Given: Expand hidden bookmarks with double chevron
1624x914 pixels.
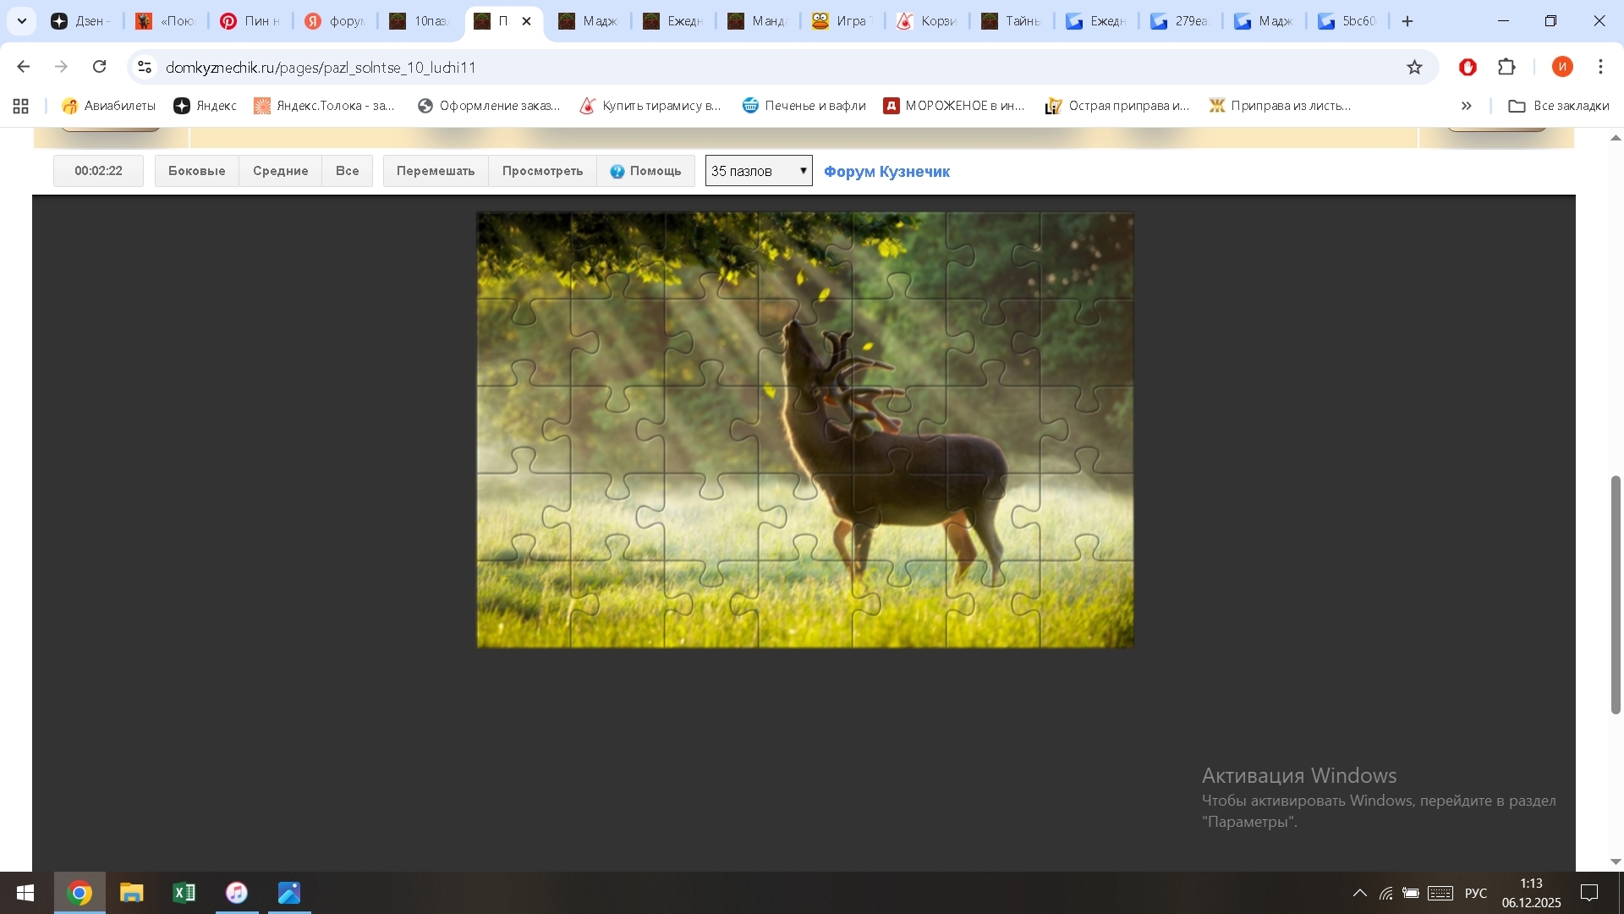Looking at the screenshot, I should (x=1466, y=106).
